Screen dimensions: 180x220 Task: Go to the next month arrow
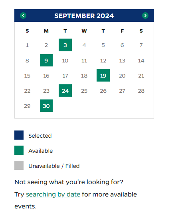(x=145, y=16)
